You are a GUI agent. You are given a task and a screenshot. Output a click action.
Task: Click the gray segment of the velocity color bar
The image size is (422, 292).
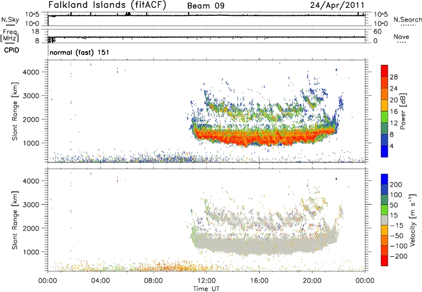[385, 220]
